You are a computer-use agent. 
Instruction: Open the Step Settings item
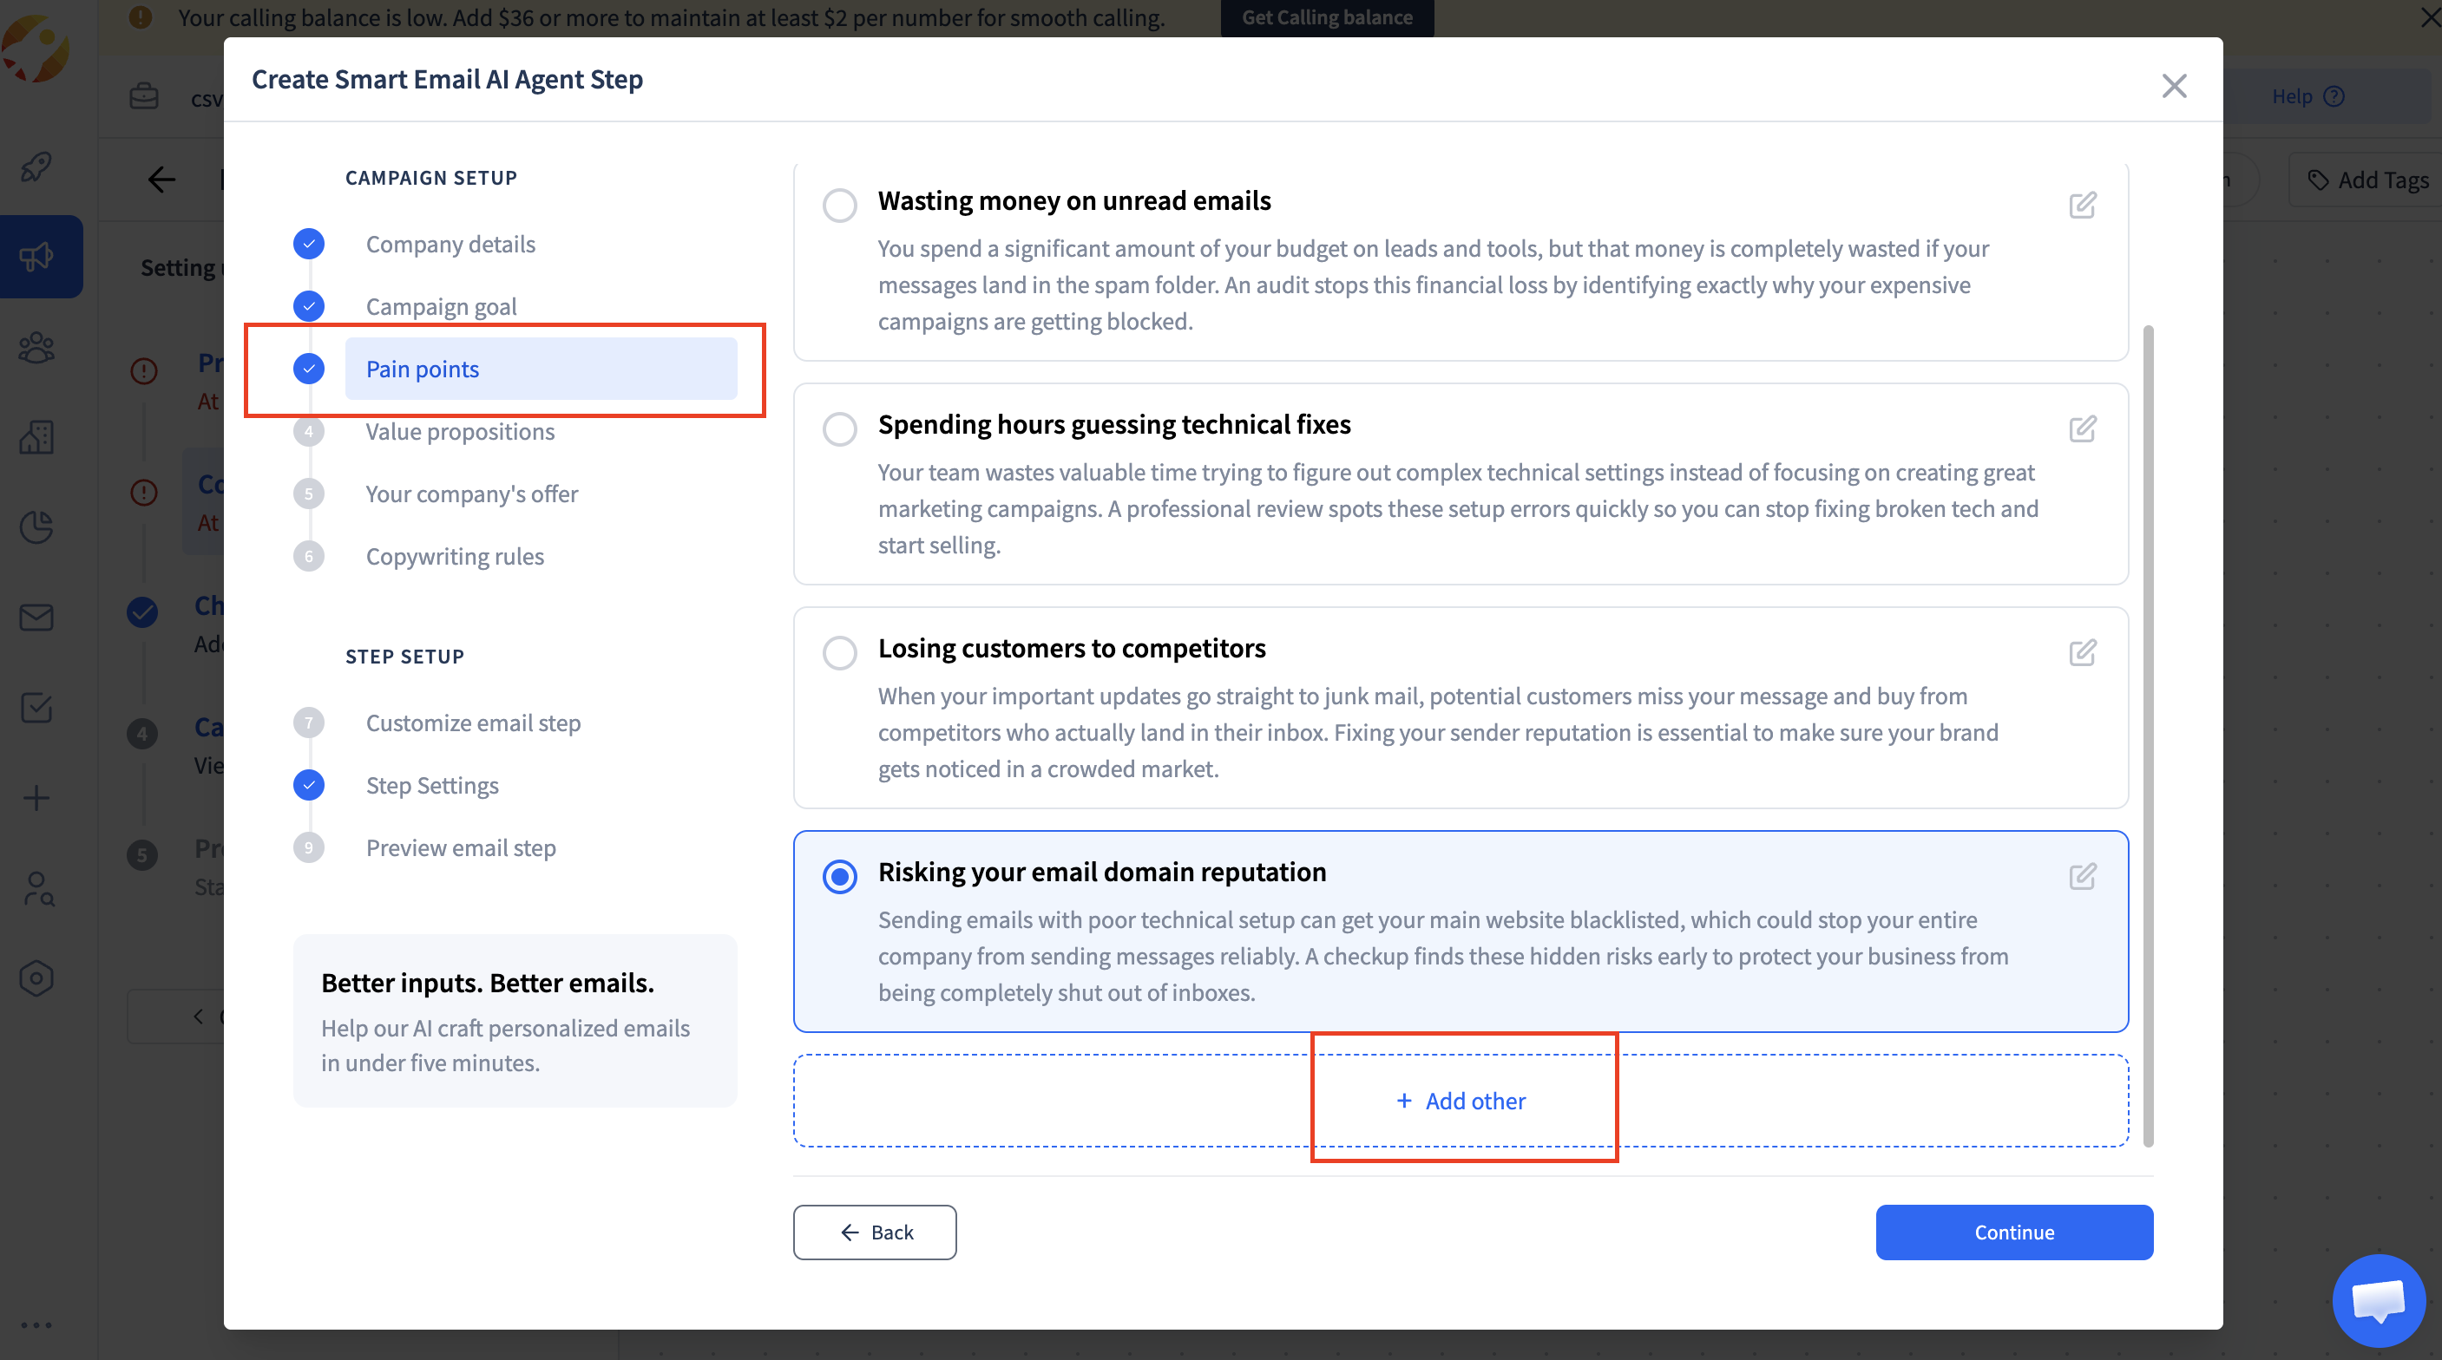coord(432,785)
